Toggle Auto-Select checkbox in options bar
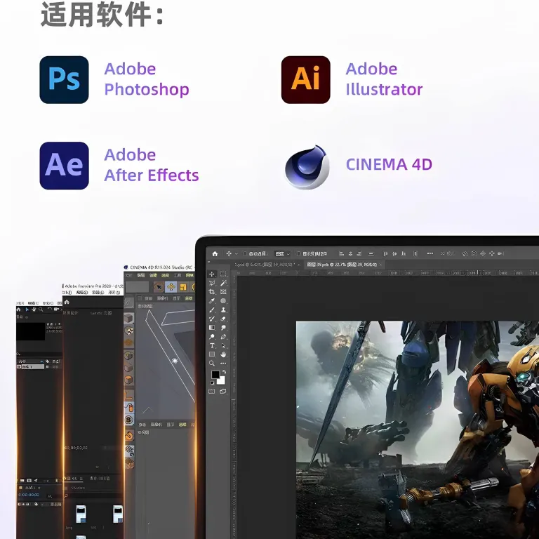 coord(245,253)
